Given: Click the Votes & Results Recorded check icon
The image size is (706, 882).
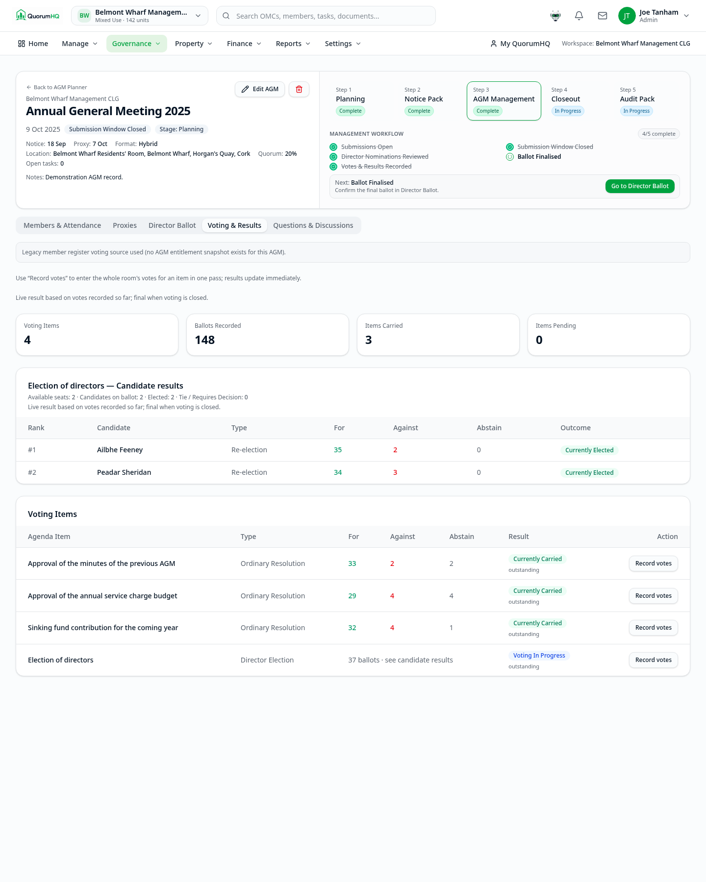Looking at the screenshot, I should (x=333, y=167).
